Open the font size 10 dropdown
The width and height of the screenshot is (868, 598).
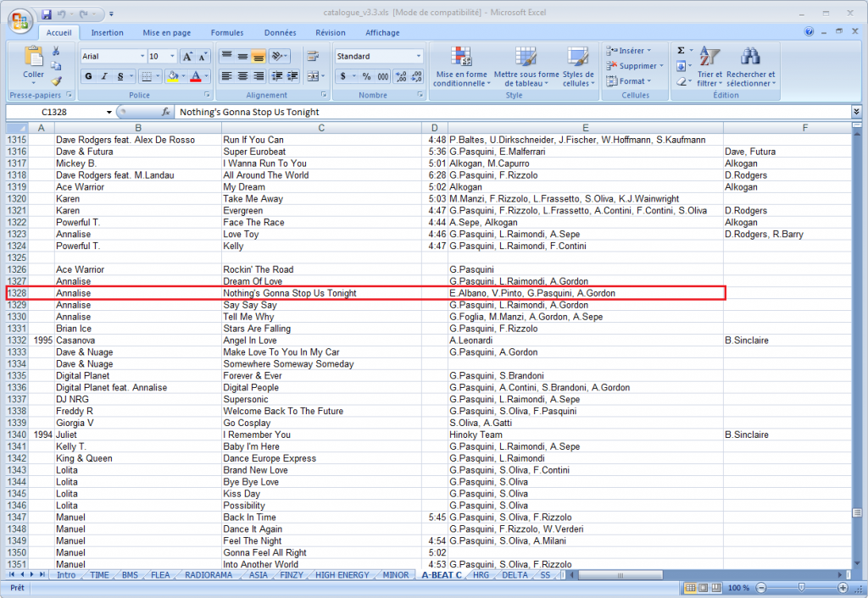point(172,57)
